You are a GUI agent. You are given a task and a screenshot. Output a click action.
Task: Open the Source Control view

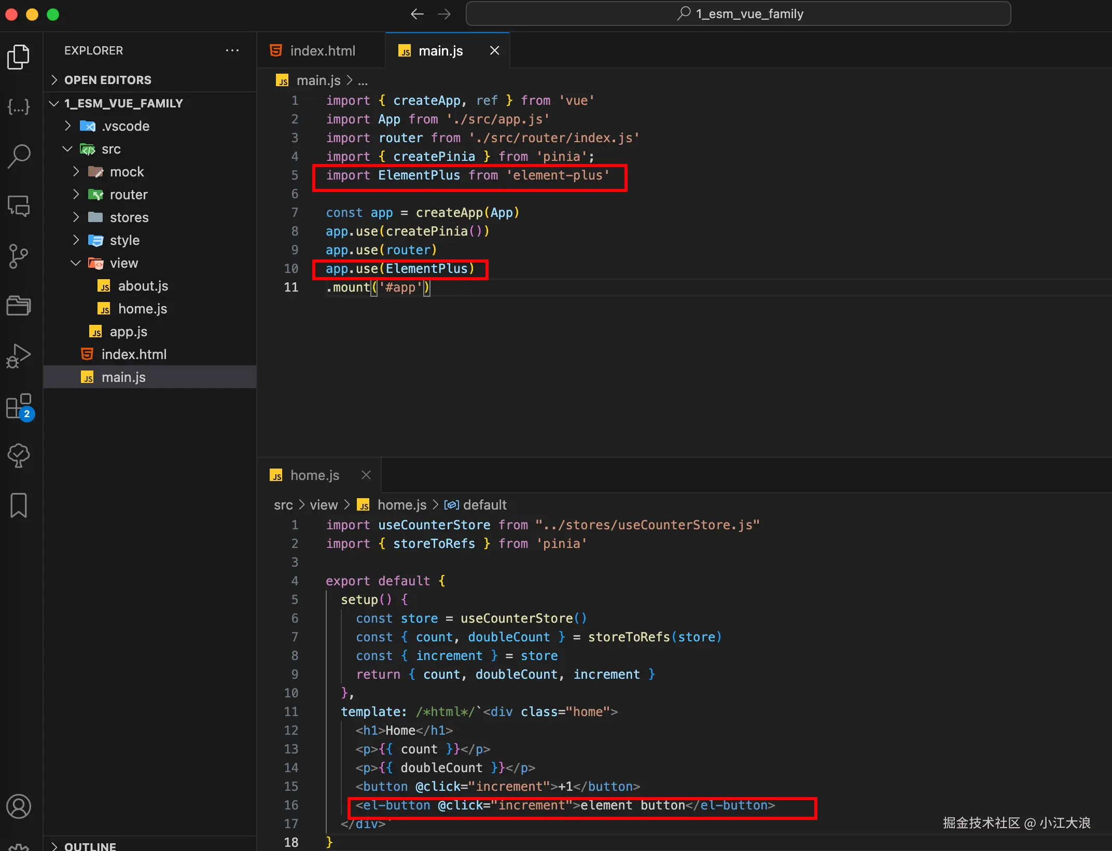click(19, 256)
